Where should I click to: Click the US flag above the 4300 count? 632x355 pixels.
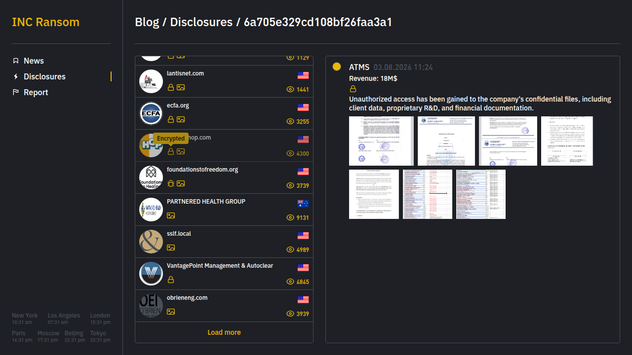(x=303, y=140)
